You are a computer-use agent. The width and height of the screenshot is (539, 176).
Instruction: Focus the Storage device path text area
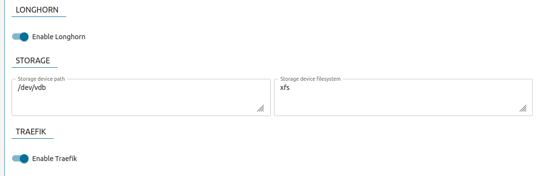tap(141, 98)
